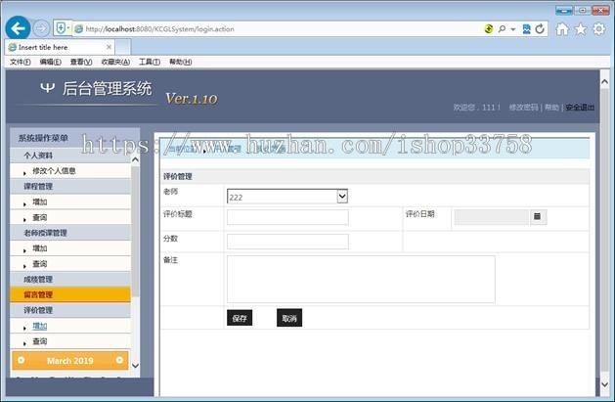Click the 分数 input field
This screenshot has width=615, height=402.
287,242
